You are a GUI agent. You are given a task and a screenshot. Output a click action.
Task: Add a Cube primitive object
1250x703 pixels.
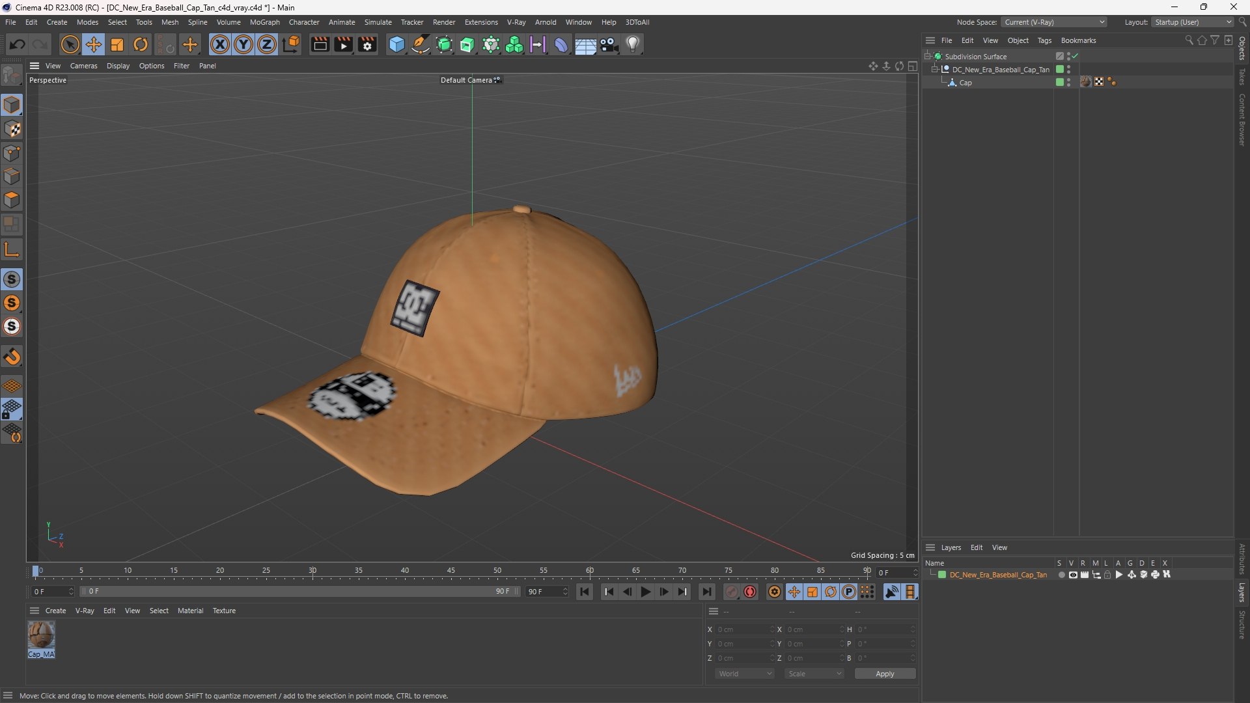[396, 44]
